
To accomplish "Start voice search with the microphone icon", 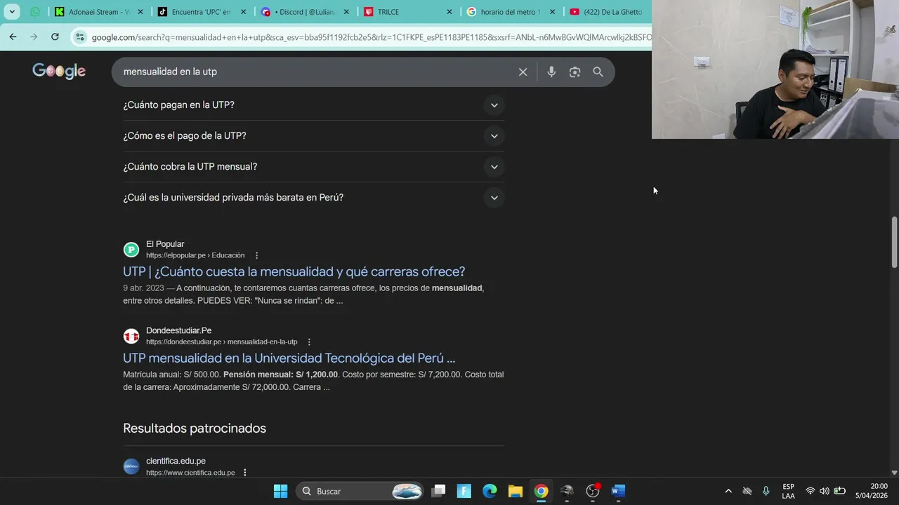I will (551, 72).
